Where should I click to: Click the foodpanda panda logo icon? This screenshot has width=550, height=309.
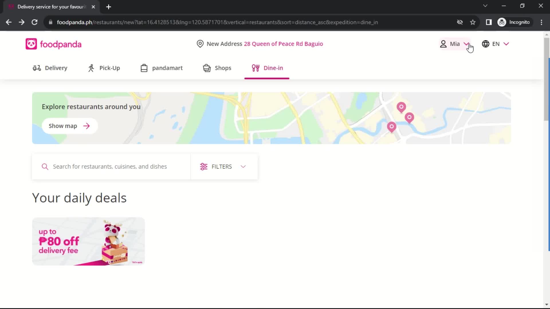point(31,44)
